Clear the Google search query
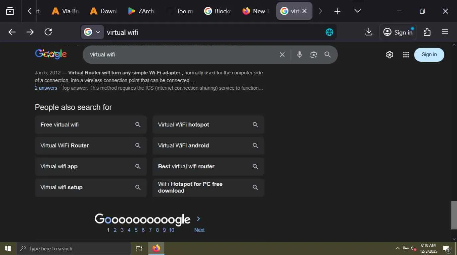The image size is (457, 255). (x=282, y=54)
